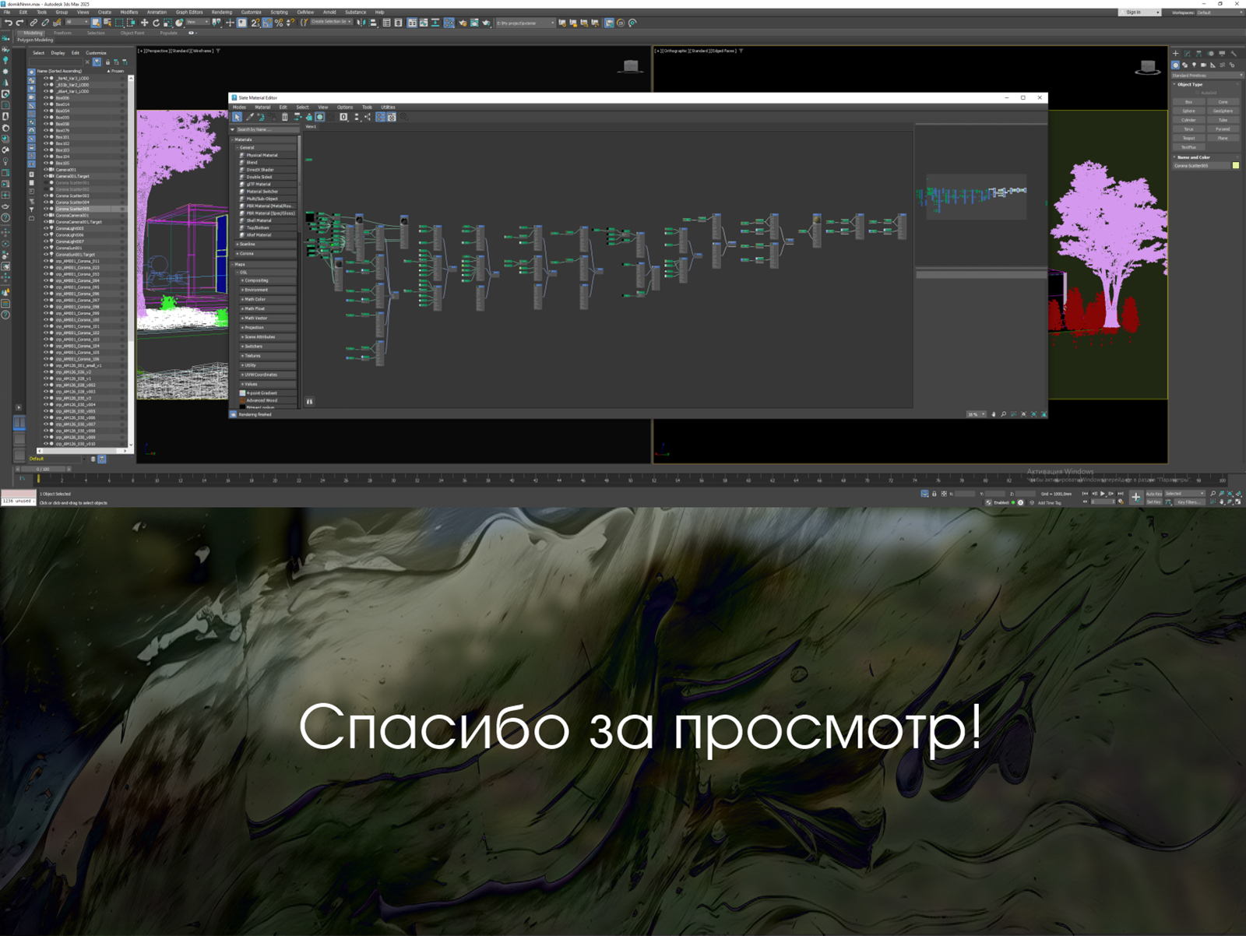The width and height of the screenshot is (1246, 936).
Task: Select the Geometry category icon in Create panel
Action: [x=1175, y=65]
